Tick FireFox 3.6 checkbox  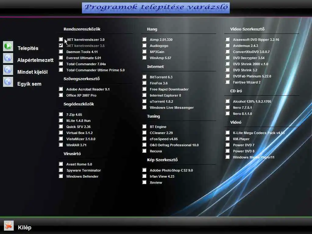click(144, 83)
